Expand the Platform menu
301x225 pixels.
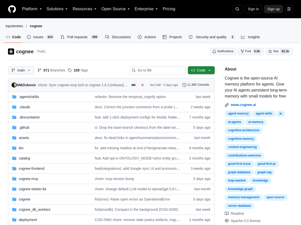click(x=32, y=9)
